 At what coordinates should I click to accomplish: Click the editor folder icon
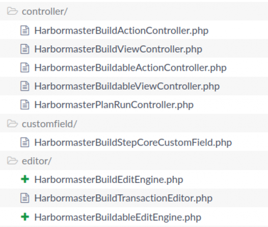pyautogui.click(x=12, y=161)
